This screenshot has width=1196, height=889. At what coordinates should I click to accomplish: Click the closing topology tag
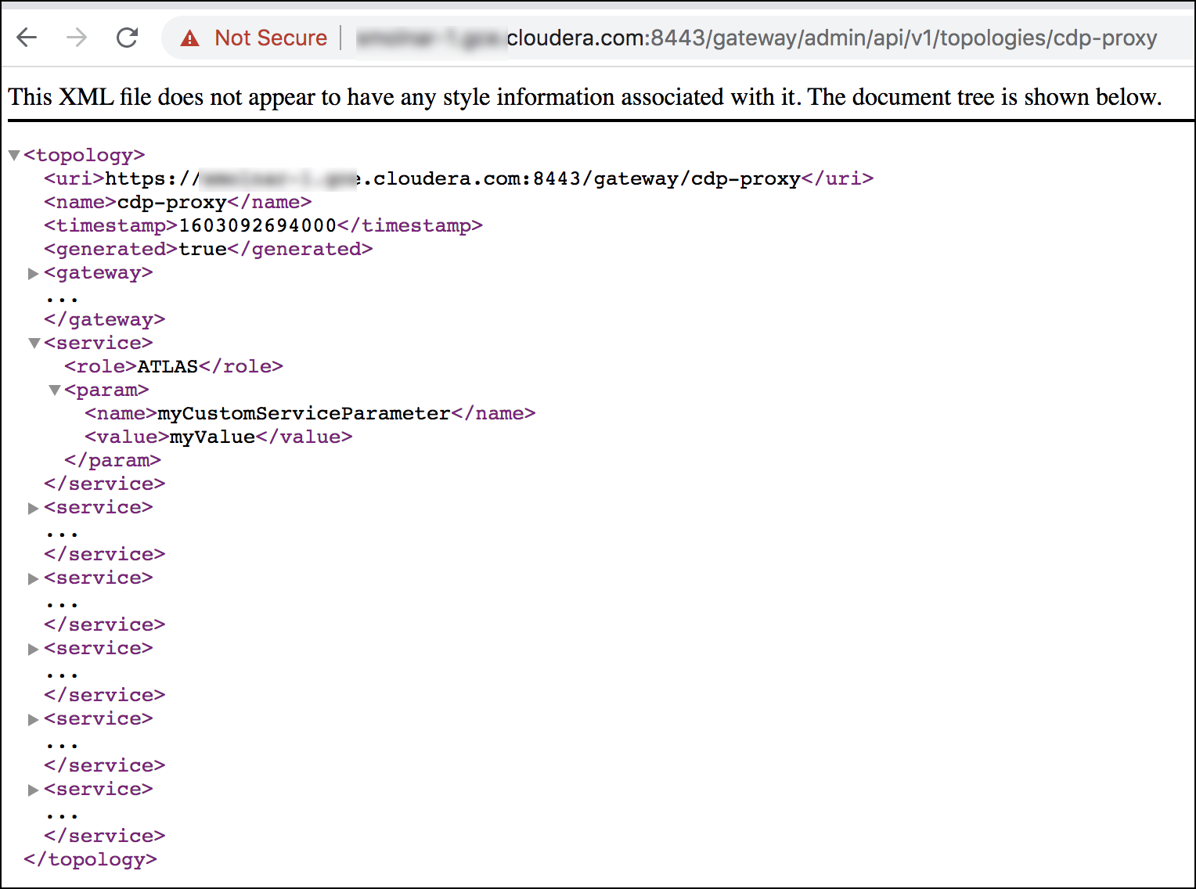pyautogui.click(x=90, y=860)
